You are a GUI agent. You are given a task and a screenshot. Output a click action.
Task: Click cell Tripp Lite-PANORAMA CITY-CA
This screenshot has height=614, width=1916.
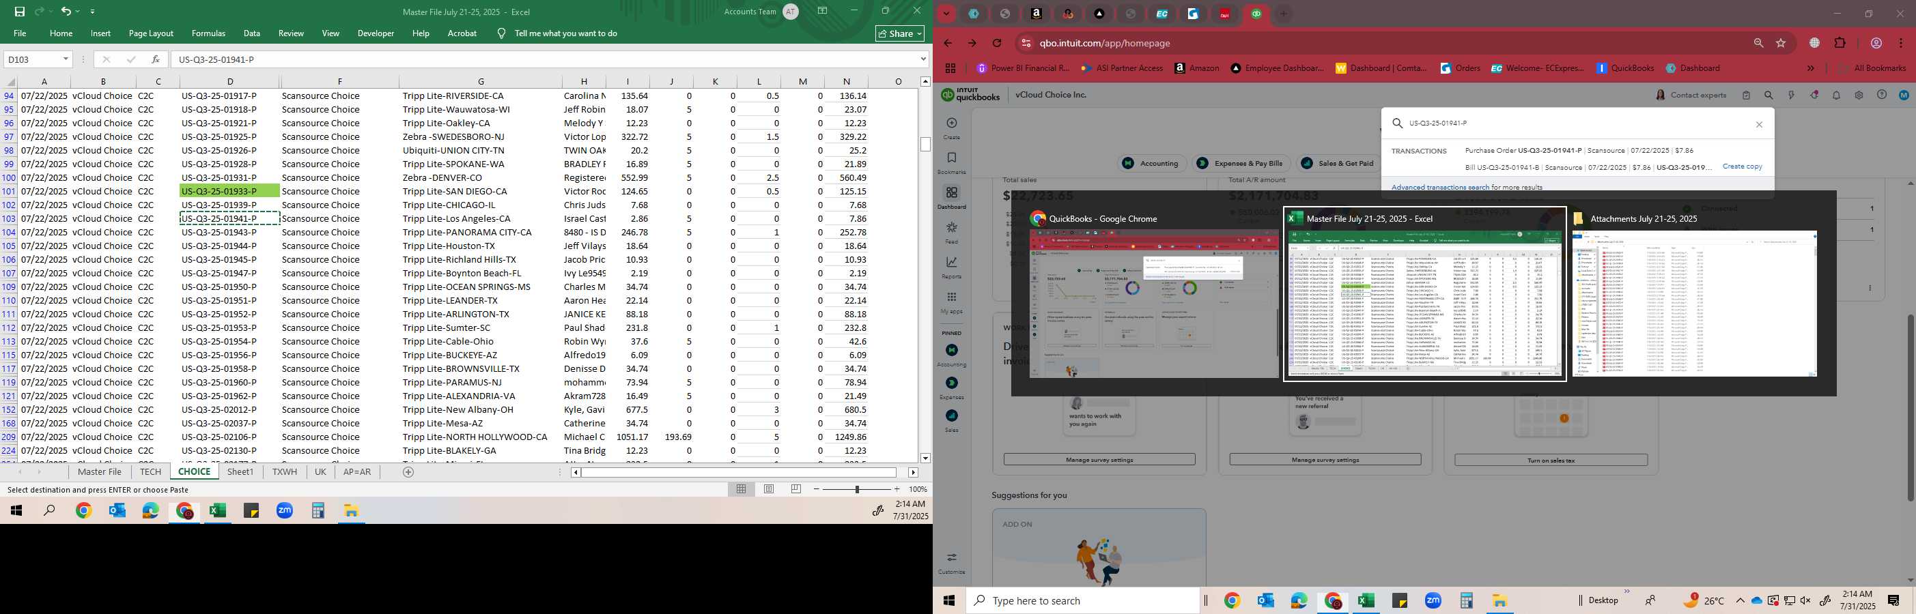[x=481, y=233]
